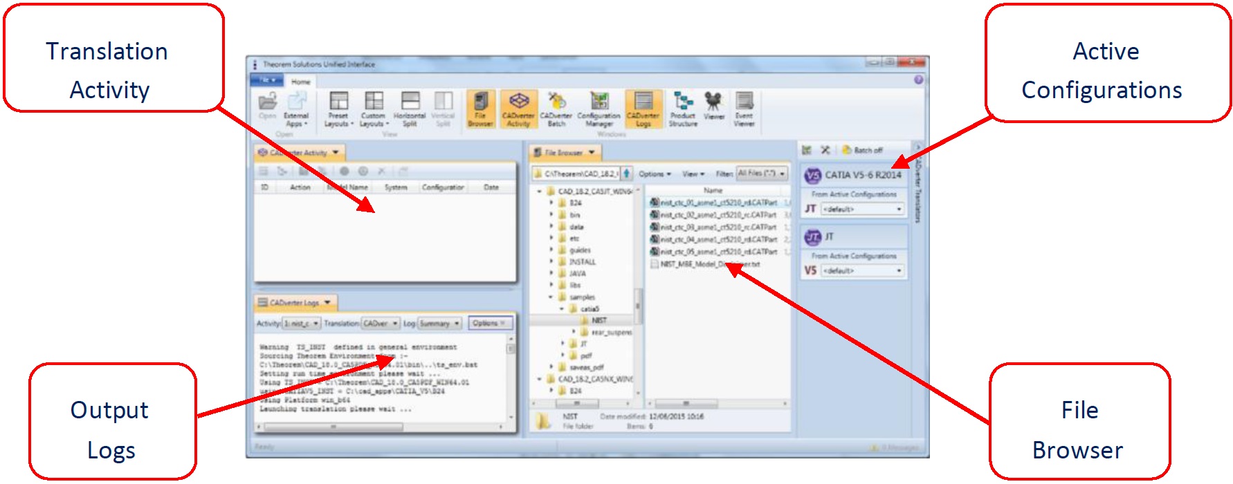The image size is (1233, 484).
Task: Toggle the CADverter Logs window button
Action: pyautogui.click(x=643, y=110)
